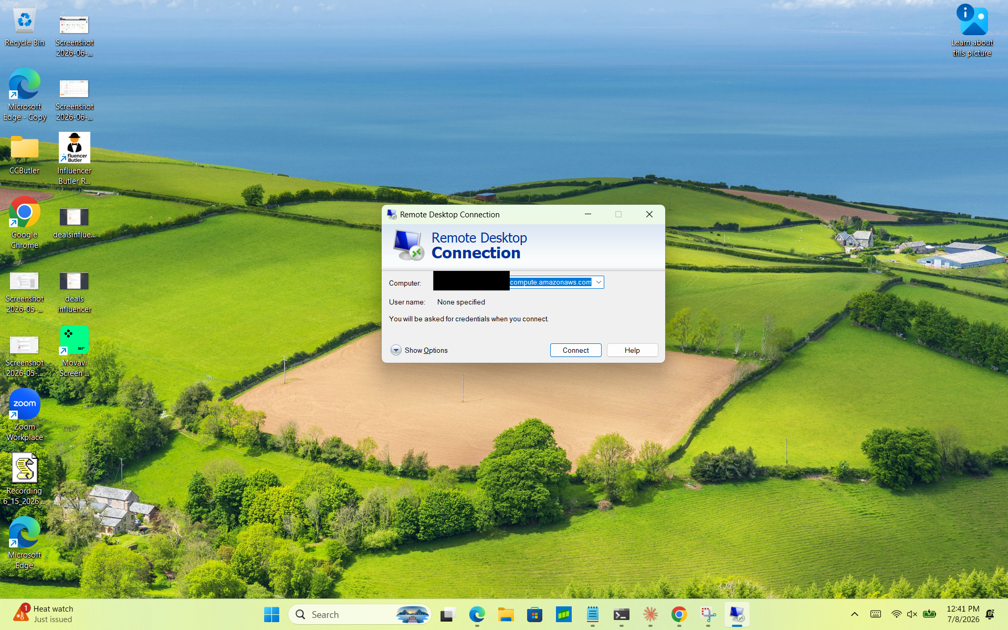Select Microsoft Edge - Copy desktop shortcut
The width and height of the screenshot is (1008, 630).
(24, 96)
